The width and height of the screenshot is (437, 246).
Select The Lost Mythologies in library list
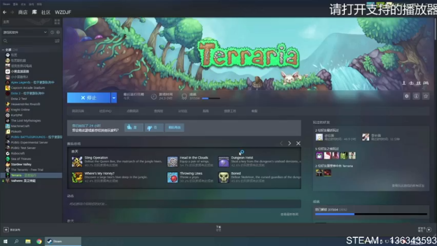point(26,120)
